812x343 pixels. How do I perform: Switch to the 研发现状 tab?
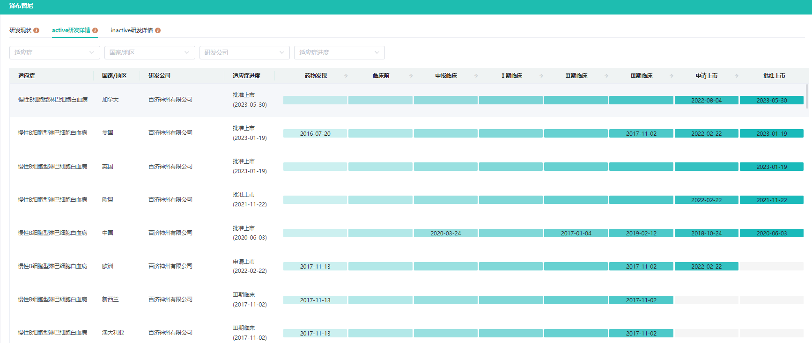(20, 30)
